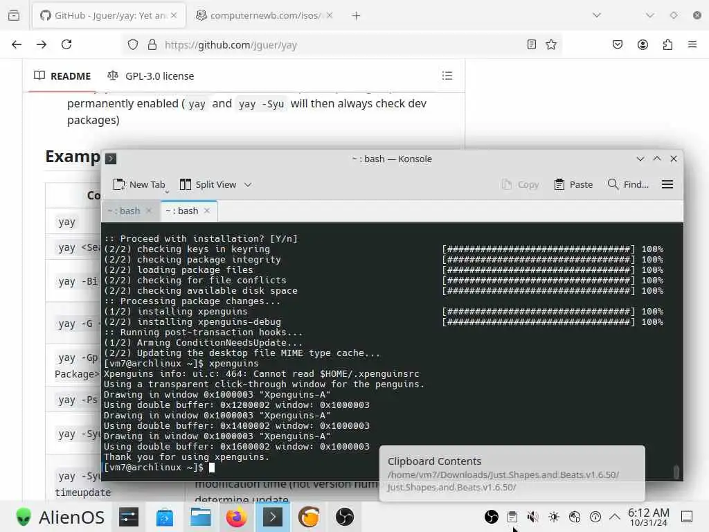This screenshot has width=709, height=532.
Task: Toggle muted volume tray icon
Action: pyautogui.click(x=533, y=517)
